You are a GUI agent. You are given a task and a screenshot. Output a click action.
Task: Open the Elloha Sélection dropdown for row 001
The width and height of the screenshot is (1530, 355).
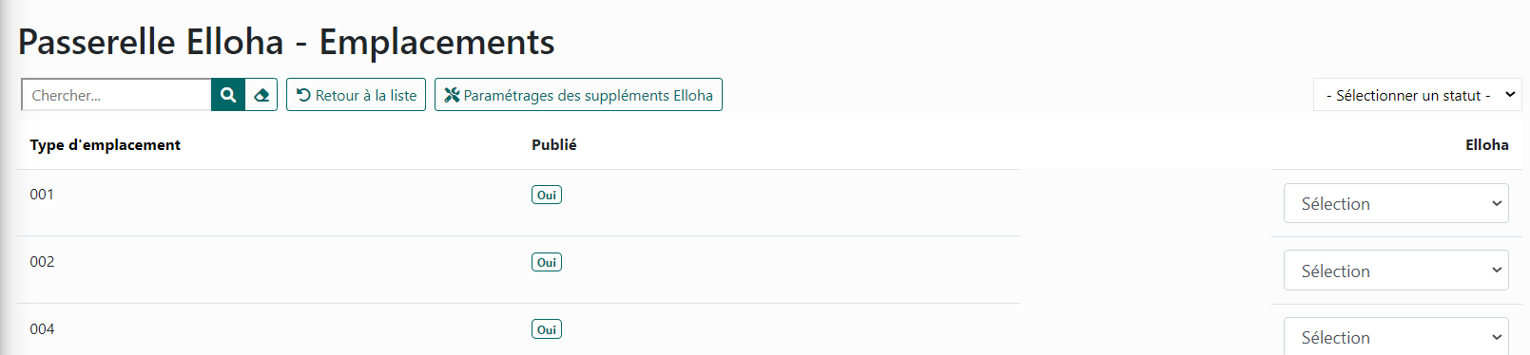[x=1396, y=203]
